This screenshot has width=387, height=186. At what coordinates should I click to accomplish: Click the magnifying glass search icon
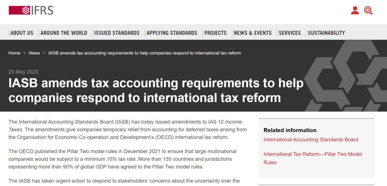[368, 10]
